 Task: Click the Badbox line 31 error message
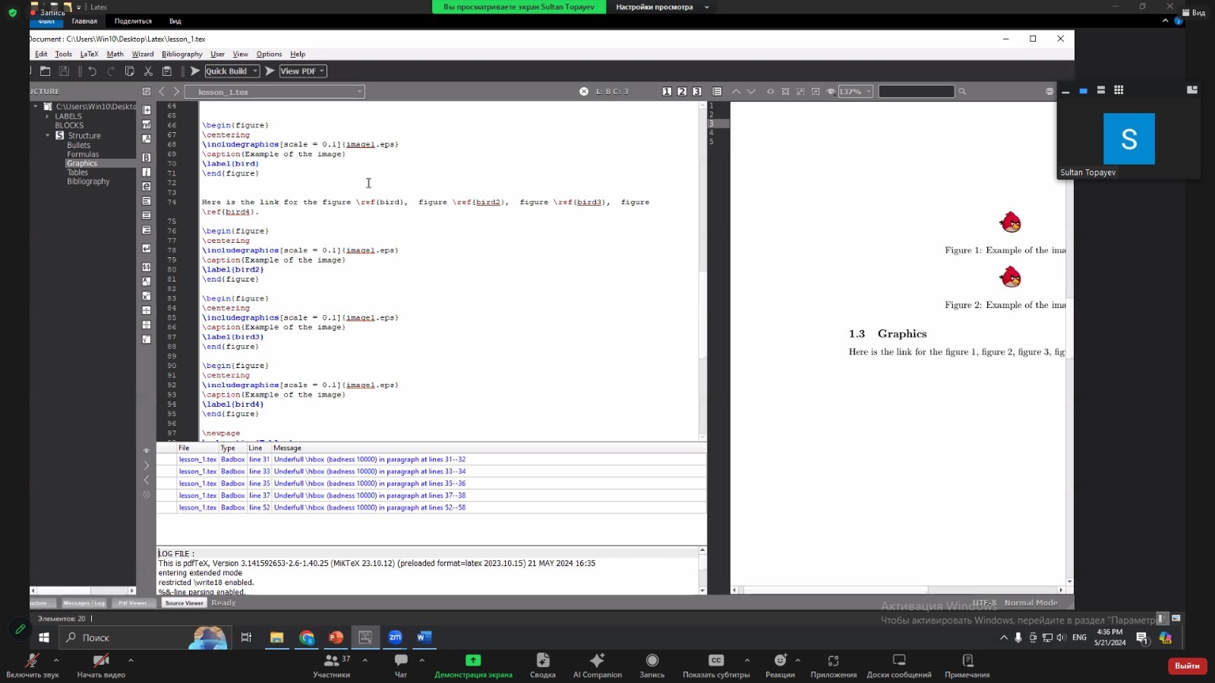tap(369, 460)
